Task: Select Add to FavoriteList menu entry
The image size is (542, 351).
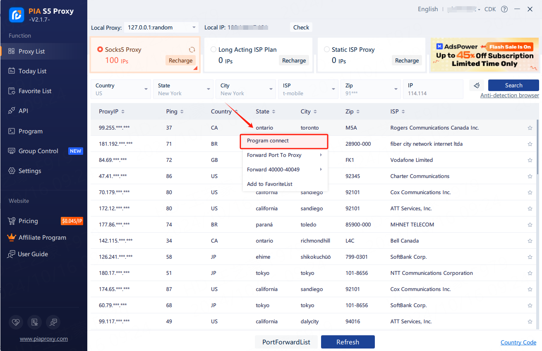Action: click(285, 184)
